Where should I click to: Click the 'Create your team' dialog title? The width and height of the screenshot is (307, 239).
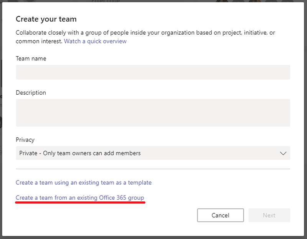(46, 18)
